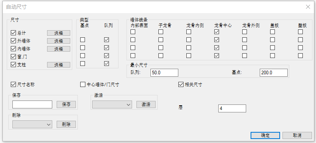Disable the 支柱 checkbox
Viewport: 316px width, 143px height.
click(13, 65)
